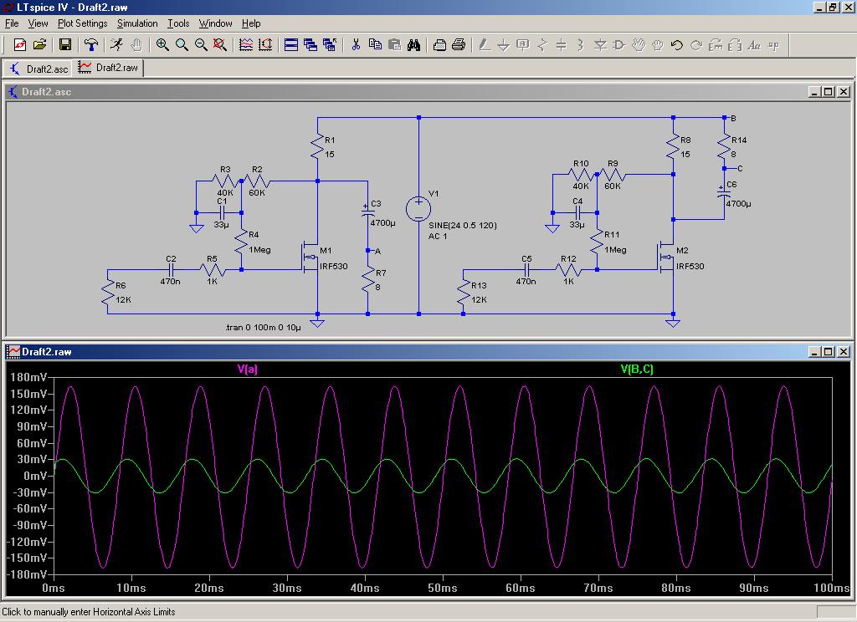Select the Component gate-shaped tool
This screenshot has width=857, height=622.
coord(619,45)
